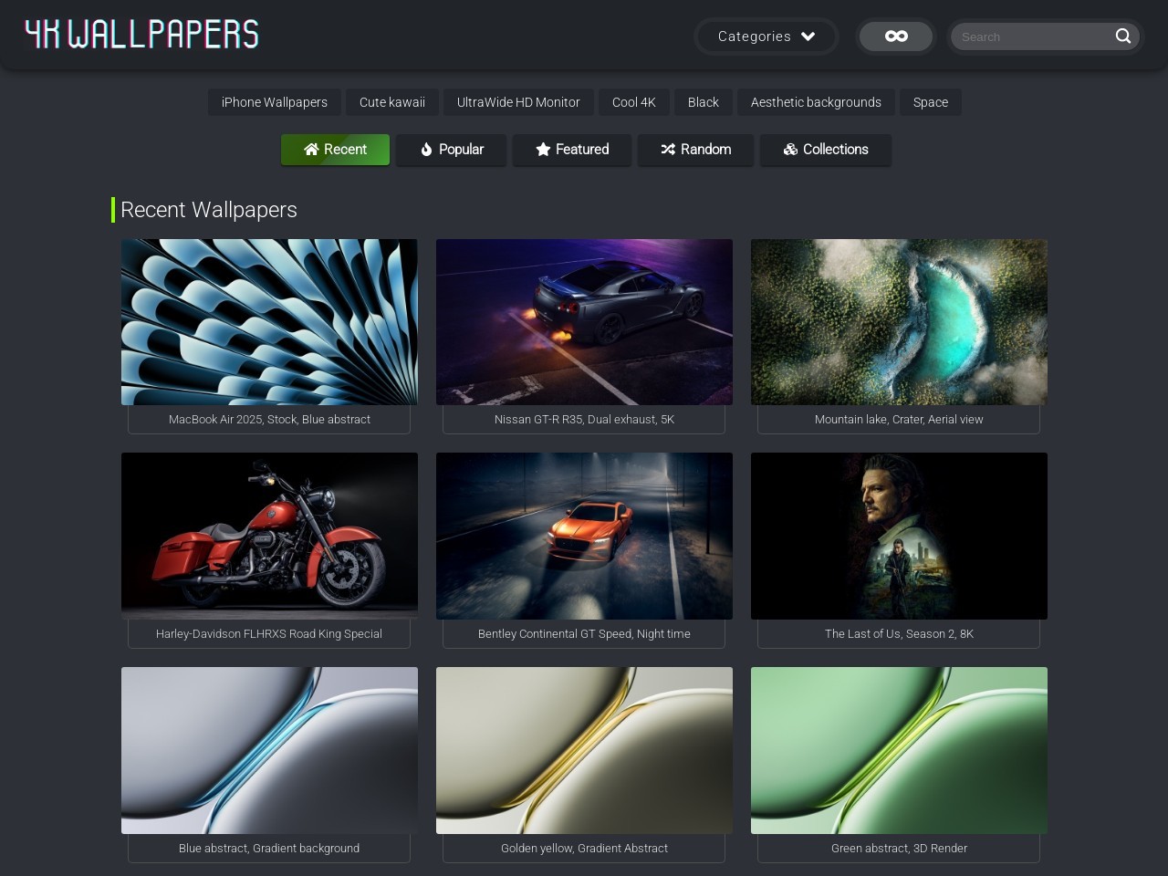Switch to the Featured tab
1168x876 pixels.
click(572, 150)
